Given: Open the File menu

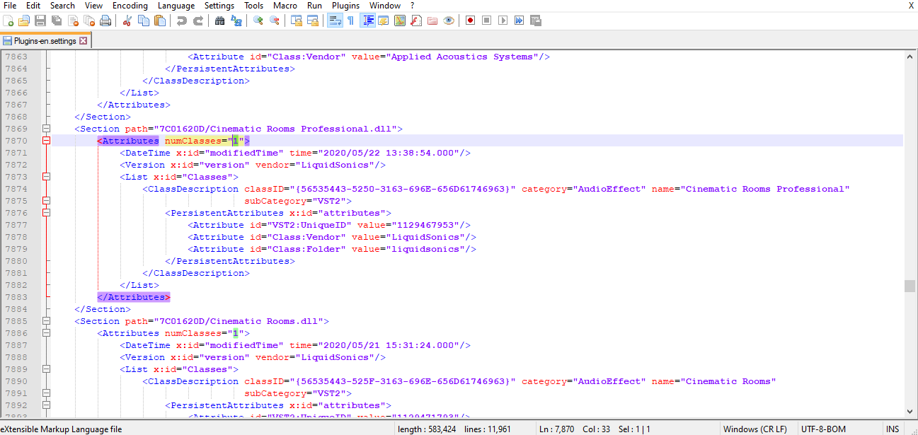Looking at the screenshot, I should [x=10, y=6].
